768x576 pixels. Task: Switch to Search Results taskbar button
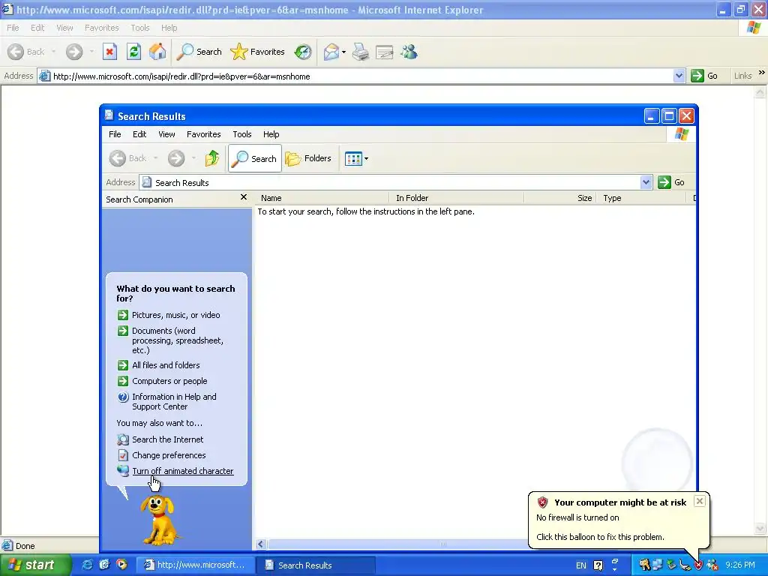tap(316, 565)
